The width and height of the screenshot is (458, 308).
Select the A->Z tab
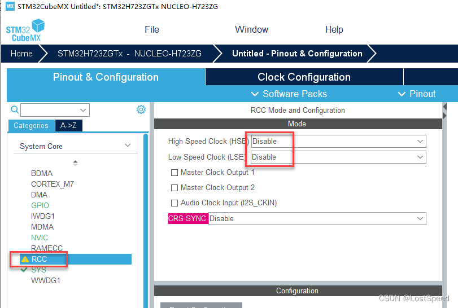[68, 125]
